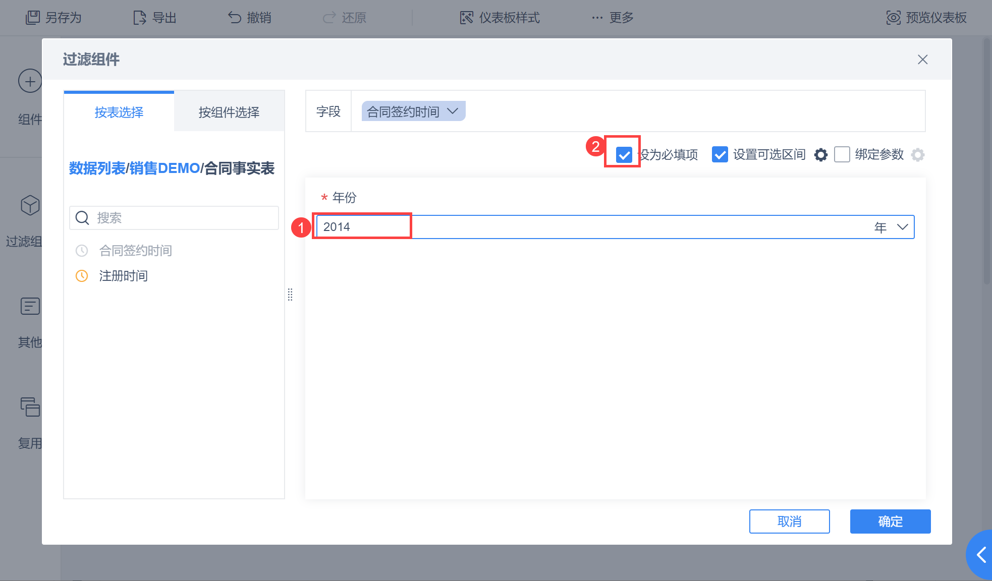Switch to the 按组件选择 tab

click(229, 112)
